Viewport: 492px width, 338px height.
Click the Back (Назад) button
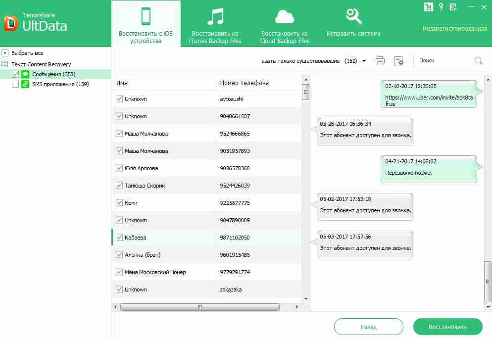pos(369,327)
